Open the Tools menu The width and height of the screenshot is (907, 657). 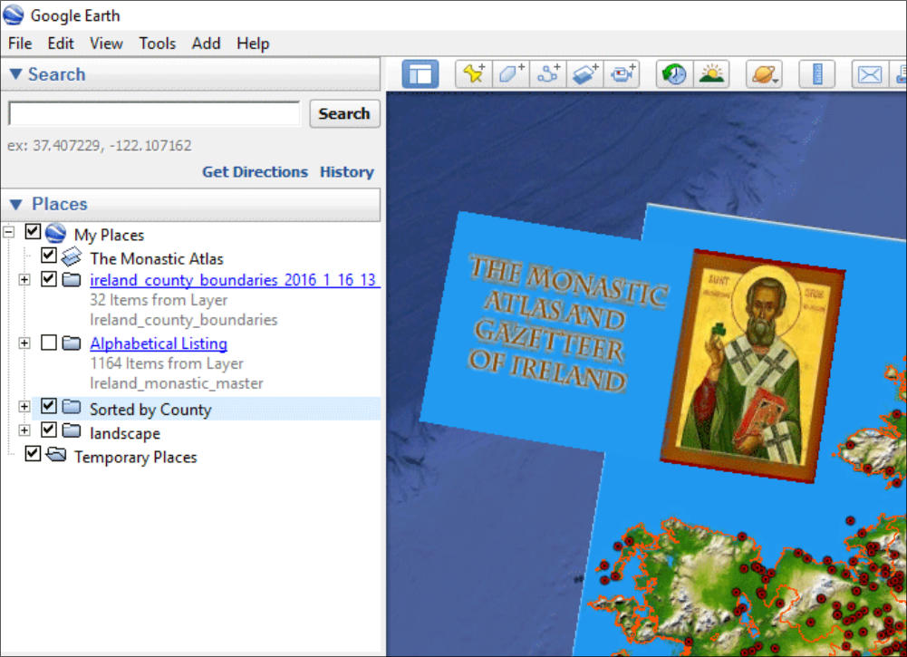tap(158, 43)
